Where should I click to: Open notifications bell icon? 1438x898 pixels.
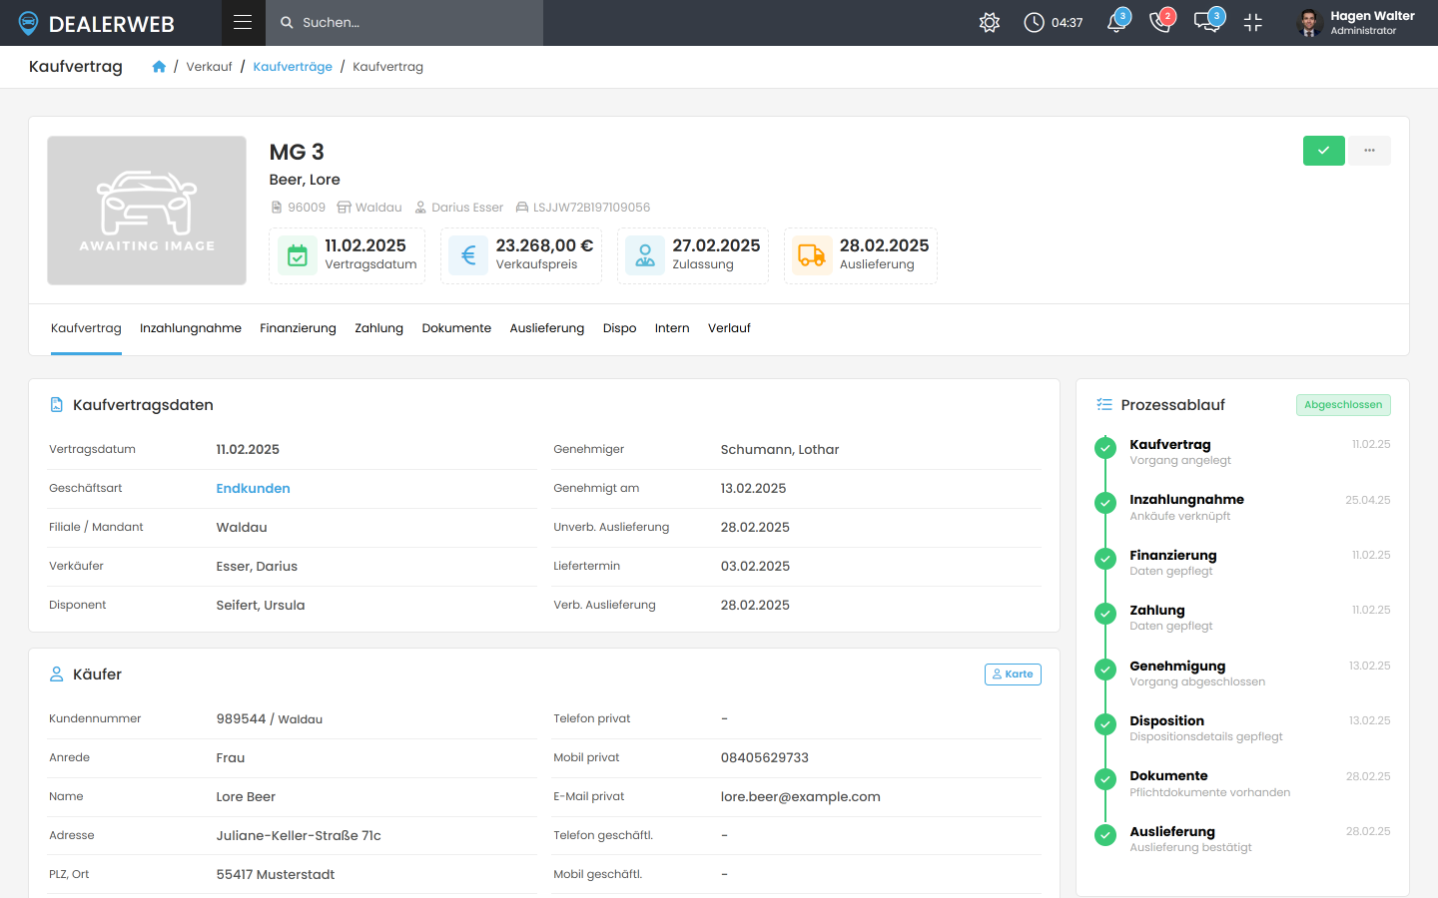click(x=1117, y=22)
